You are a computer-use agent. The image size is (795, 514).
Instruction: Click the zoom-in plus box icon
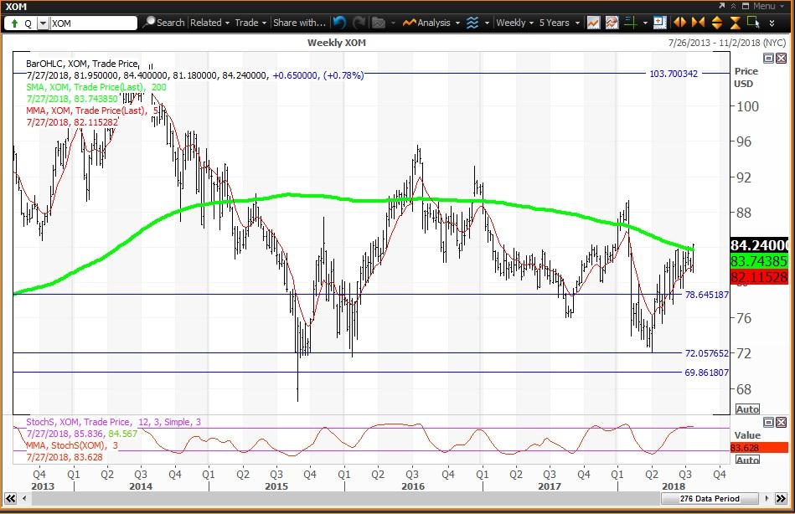659,23
